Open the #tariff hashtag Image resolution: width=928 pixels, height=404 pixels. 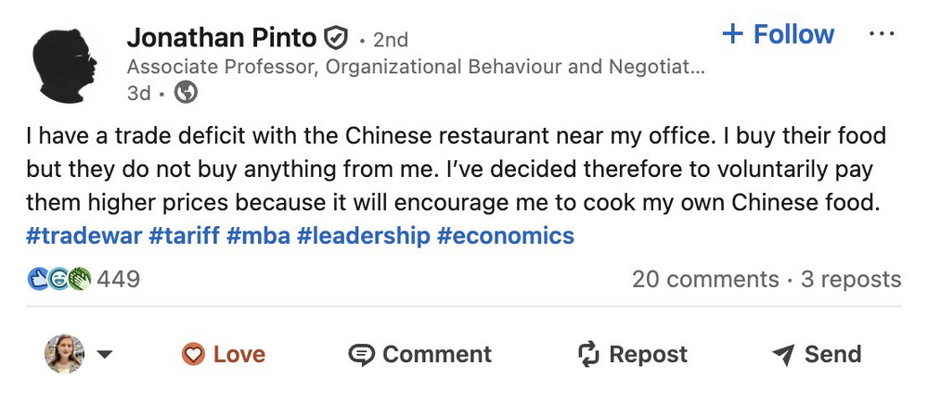pyautogui.click(x=185, y=235)
